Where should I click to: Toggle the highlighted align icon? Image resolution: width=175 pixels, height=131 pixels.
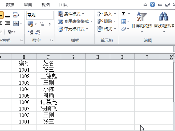click(1, 15)
